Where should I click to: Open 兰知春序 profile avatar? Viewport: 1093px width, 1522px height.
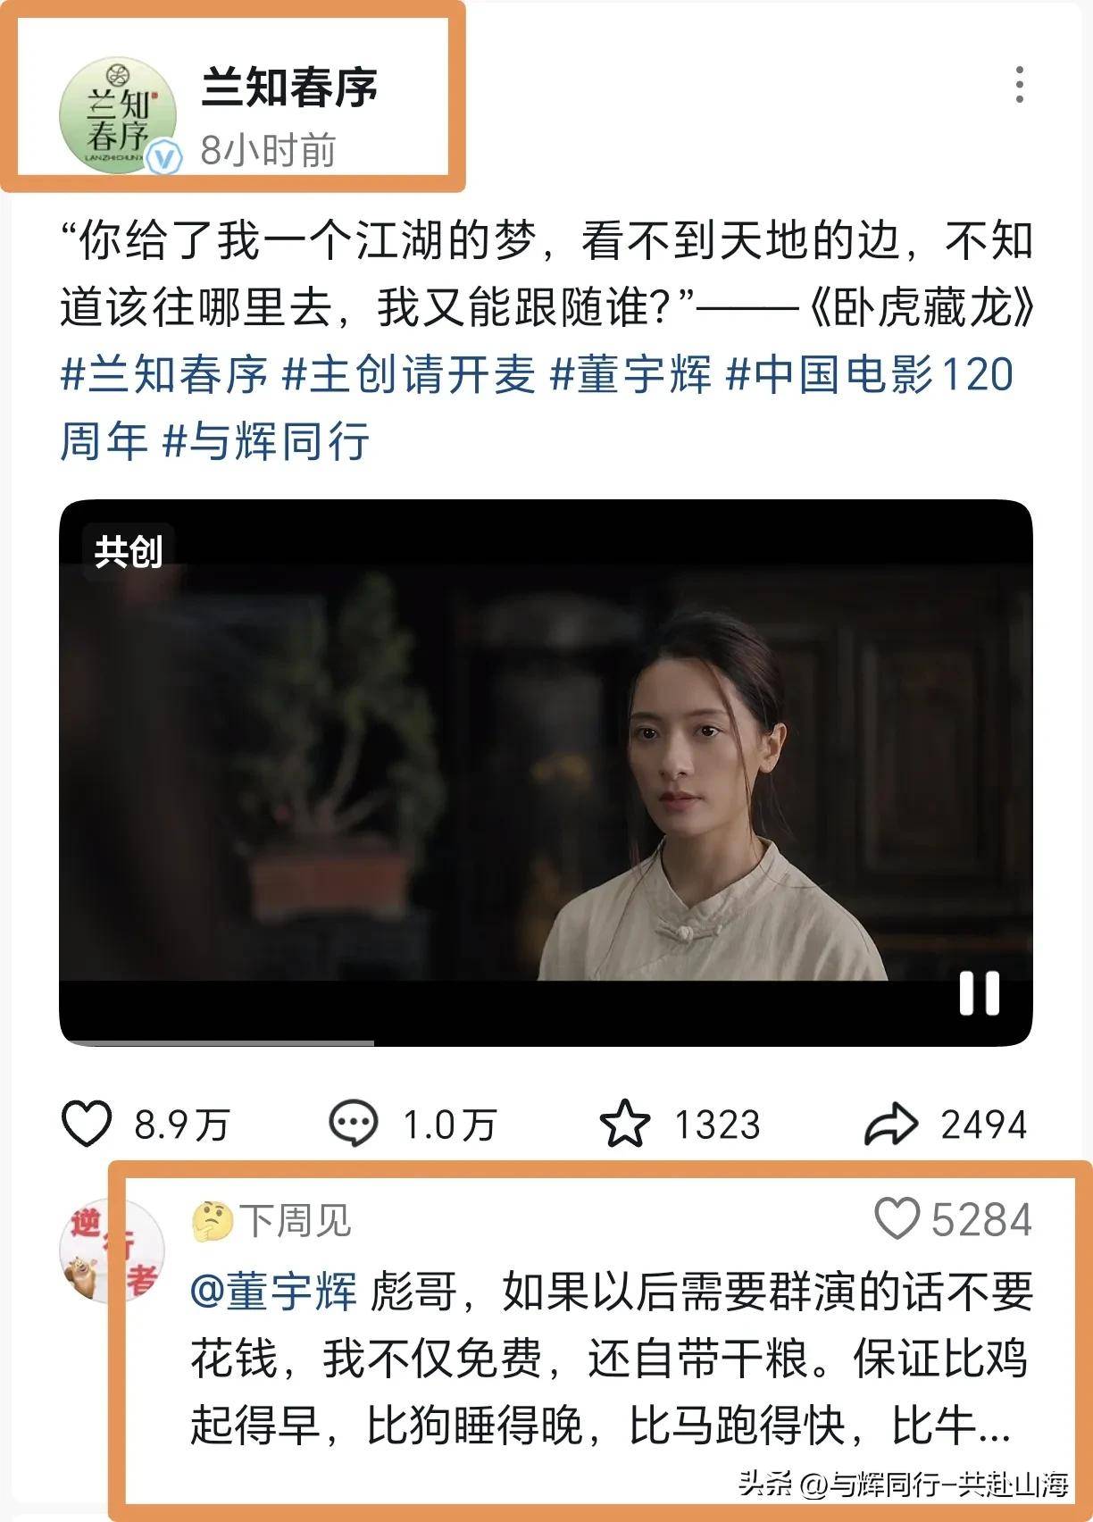pyautogui.click(x=118, y=115)
